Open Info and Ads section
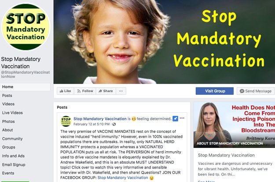275x182 pixels. 13,156
